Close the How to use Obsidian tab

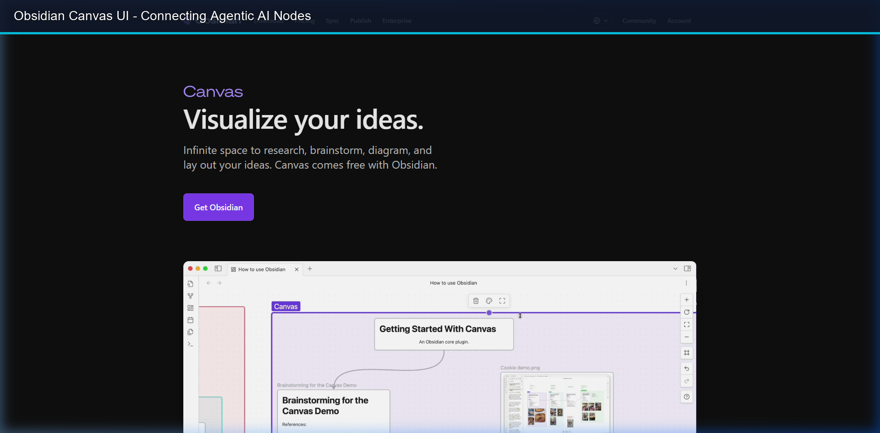(297, 269)
